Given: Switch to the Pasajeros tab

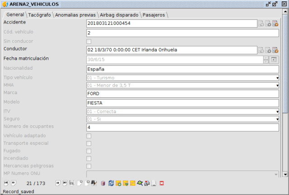Looking at the screenshot, I should 154,14.
